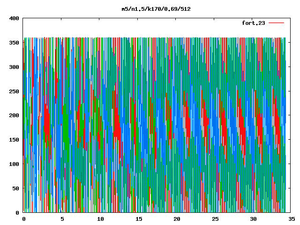This screenshot has width=300, height=225.
Task: Click x-axis label 0
Action: tap(24, 219)
